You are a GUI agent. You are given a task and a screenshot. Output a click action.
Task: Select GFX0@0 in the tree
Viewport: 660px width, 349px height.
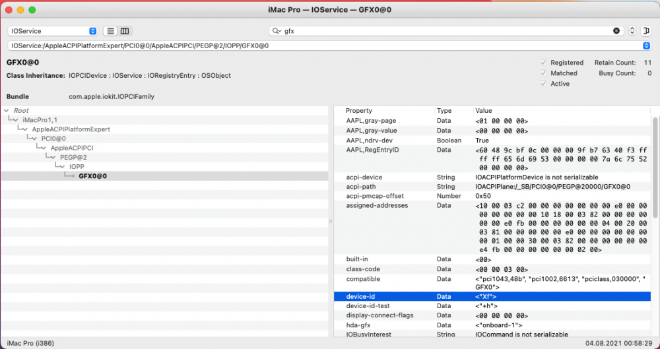(164, 176)
